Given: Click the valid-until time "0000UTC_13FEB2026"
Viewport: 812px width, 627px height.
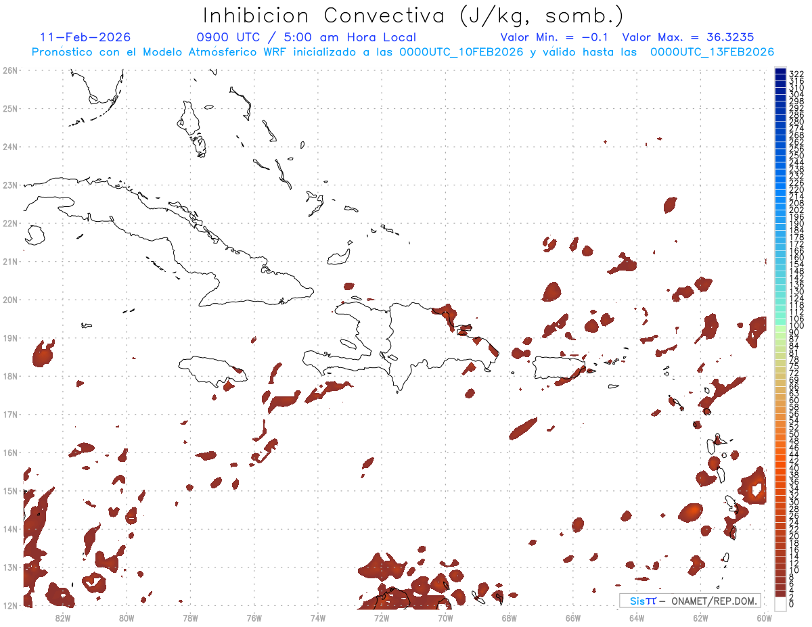Looking at the screenshot, I should click(x=713, y=52).
